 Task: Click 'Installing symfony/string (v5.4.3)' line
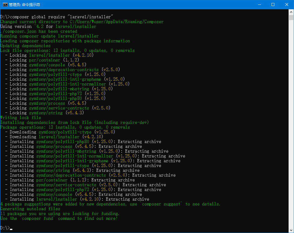pyautogui.click(x=72, y=170)
